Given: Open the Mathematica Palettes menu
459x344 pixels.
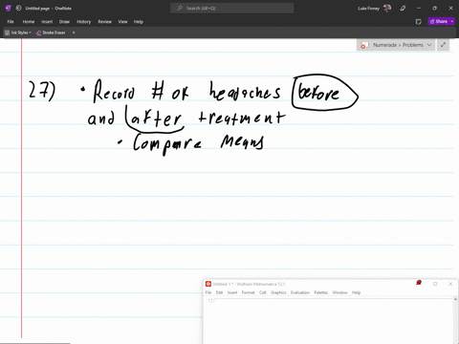Looking at the screenshot, I should pyautogui.click(x=321, y=292).
